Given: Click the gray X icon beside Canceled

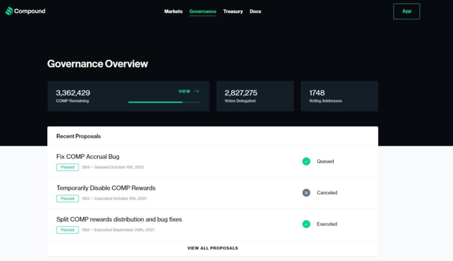Looking at the screenshot, I should (x=306, y=192).
